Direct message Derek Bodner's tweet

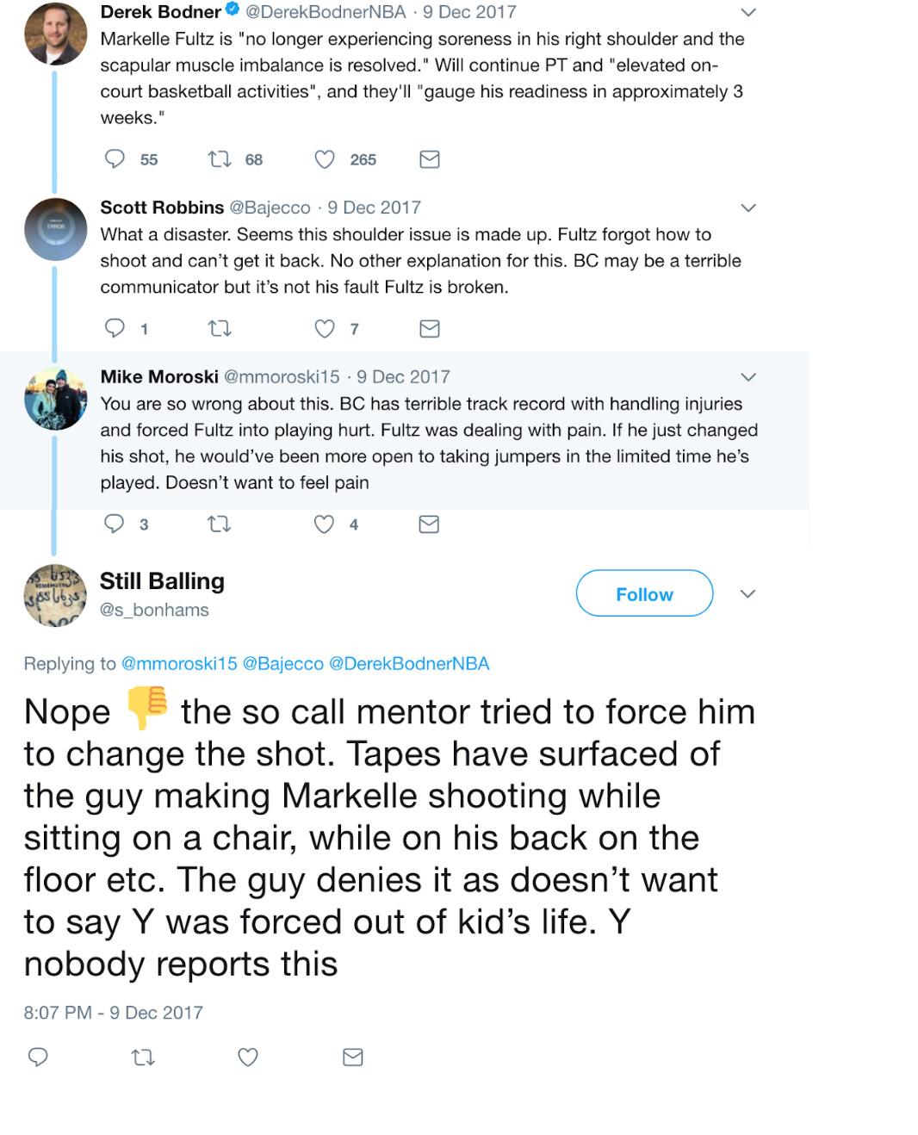429,159
